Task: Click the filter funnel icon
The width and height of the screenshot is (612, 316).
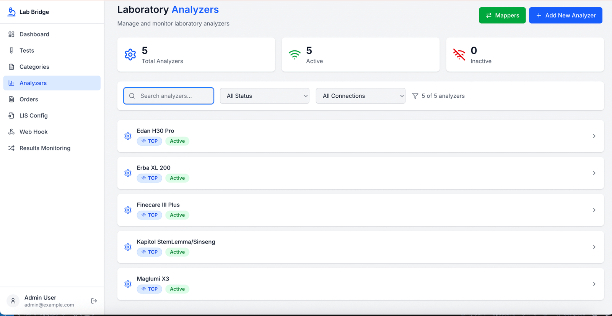Action: pos(415,96)
